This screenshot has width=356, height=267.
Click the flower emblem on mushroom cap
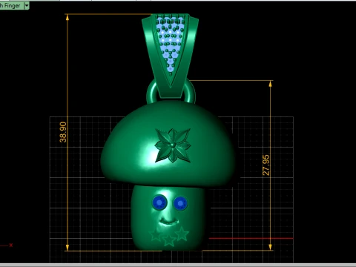pyautogui.click(x=173, y=145)
